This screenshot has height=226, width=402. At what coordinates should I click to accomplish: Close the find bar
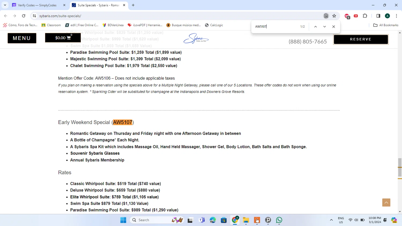point(334,27)
